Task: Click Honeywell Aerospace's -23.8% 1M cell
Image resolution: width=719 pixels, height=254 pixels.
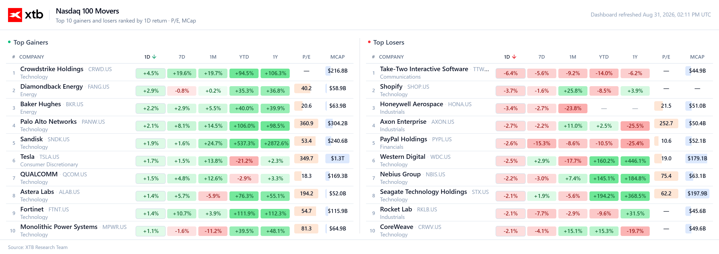Action: pyautogui.click(x=572, y=108)
